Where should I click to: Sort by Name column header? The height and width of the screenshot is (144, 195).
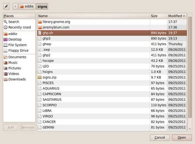click(93, 16)
